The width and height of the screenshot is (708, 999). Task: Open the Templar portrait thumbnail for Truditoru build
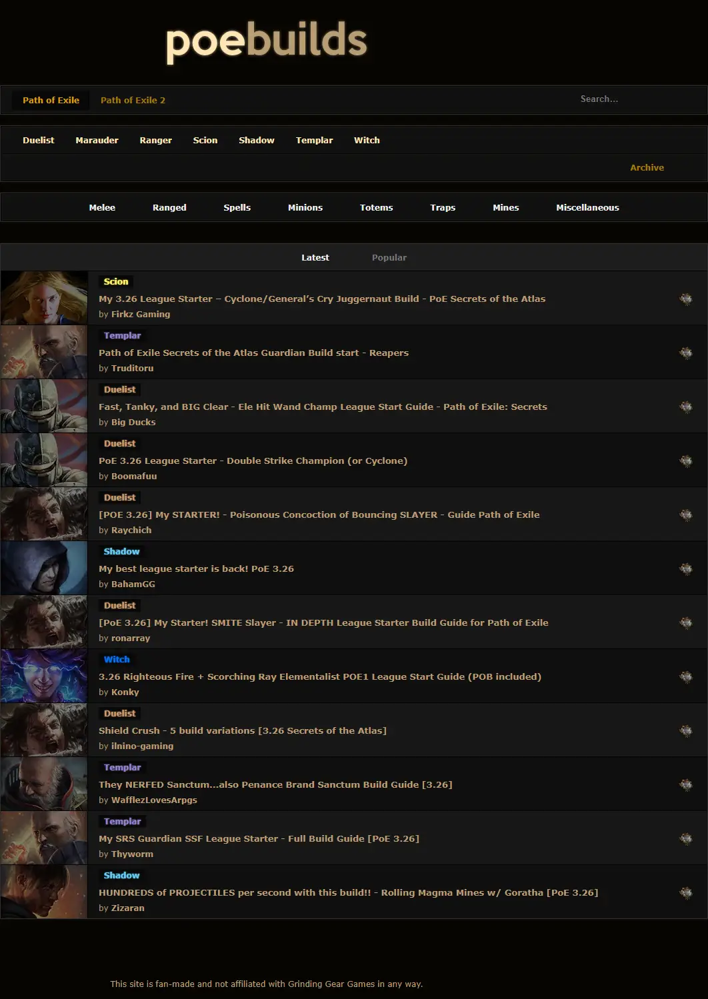click(x=44, y=352)
